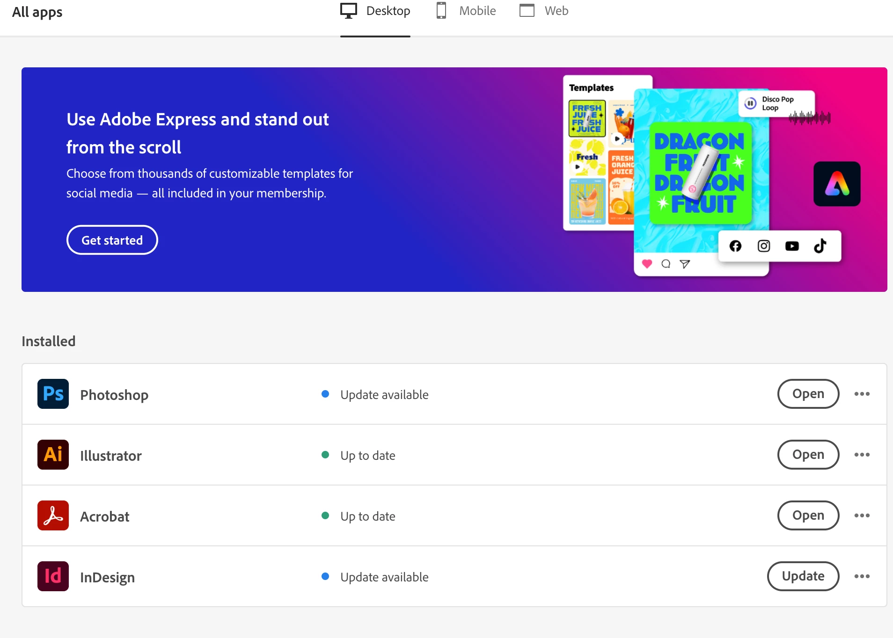Click the comment bubble icon in the banner
Viewport: 893px width, 638px height.
pos(666,264)
